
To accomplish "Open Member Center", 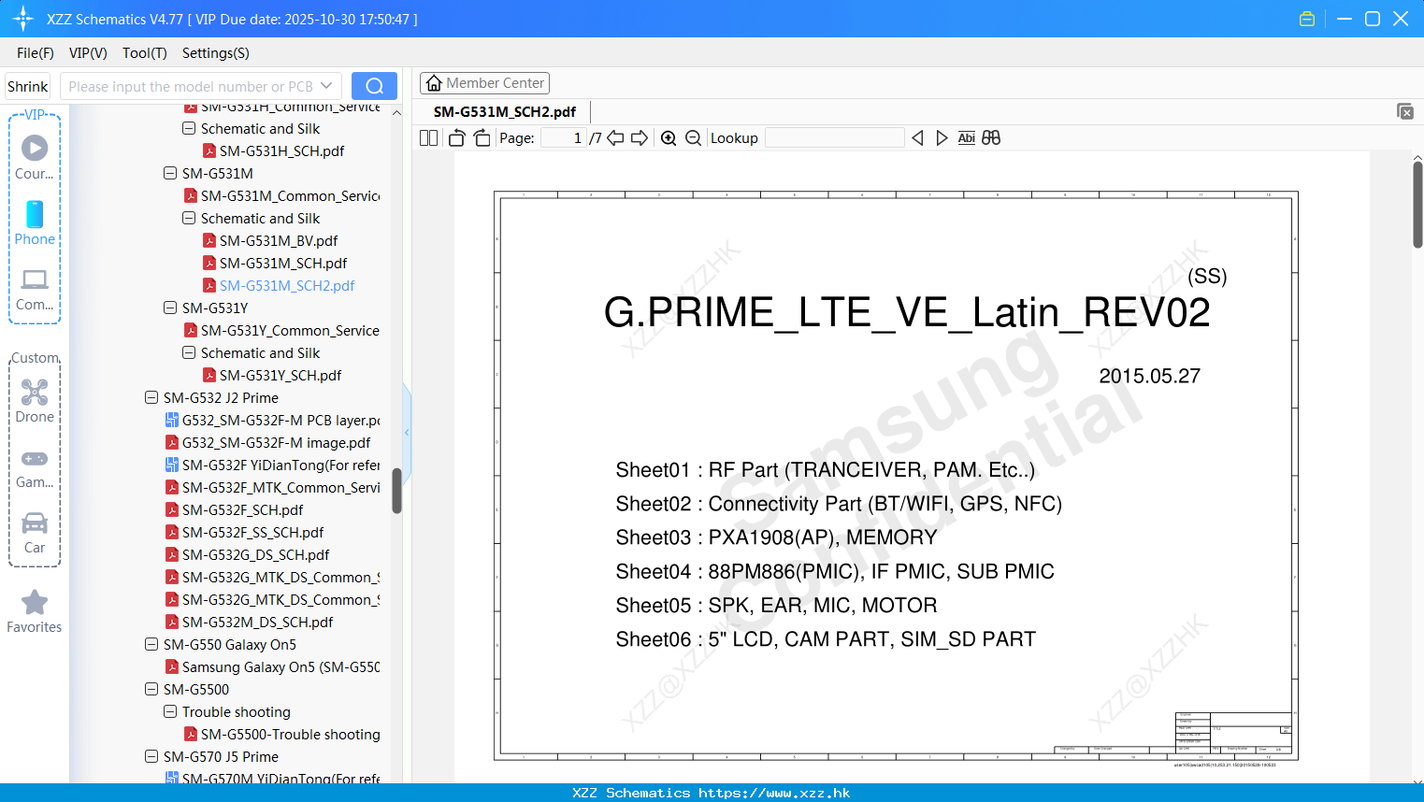I will pos(484,83).
